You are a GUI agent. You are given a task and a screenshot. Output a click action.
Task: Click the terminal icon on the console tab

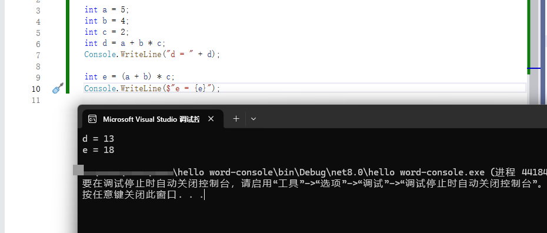(92, 119)
